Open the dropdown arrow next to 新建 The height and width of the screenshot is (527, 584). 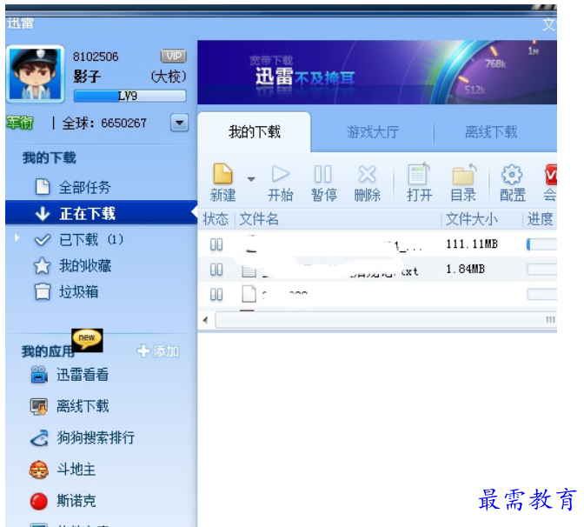coord(251,179)
